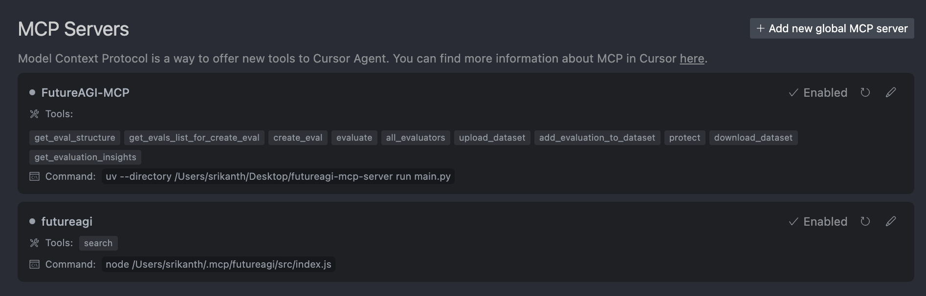Click the status dot beside FutureAGI-MCP
This screenshot has width=926, height=296.
[32, 92]
